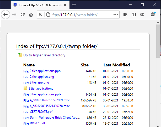Select the 1505526 KB size value
The width and height of the screenshot is (161, 127).
pos(88,100)
